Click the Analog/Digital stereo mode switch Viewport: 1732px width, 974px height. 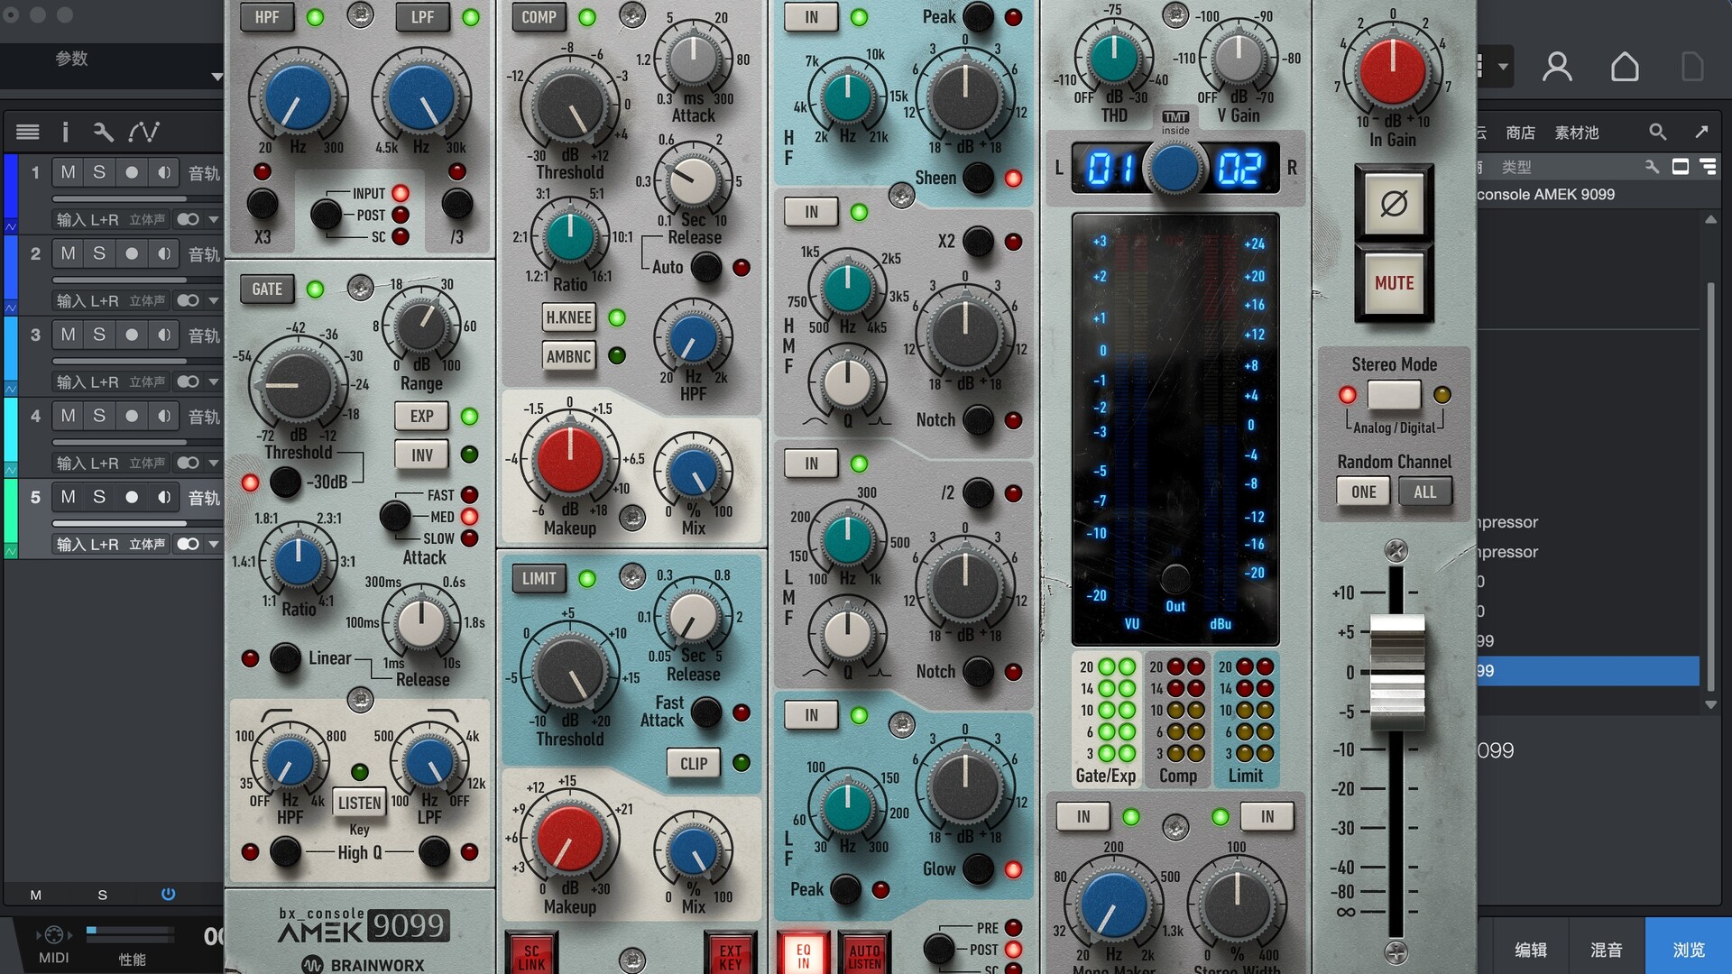tap(1394, 395)
